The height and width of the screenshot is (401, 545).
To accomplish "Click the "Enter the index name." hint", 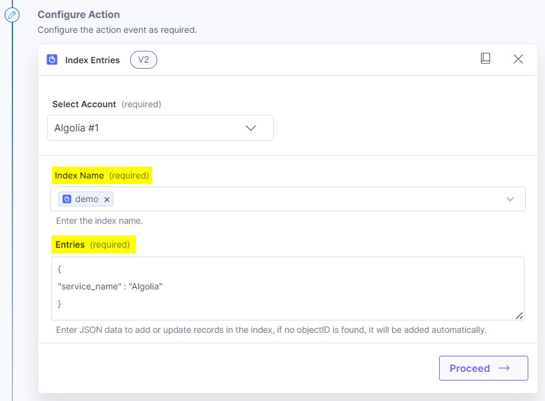I will [x=100, y=221].
